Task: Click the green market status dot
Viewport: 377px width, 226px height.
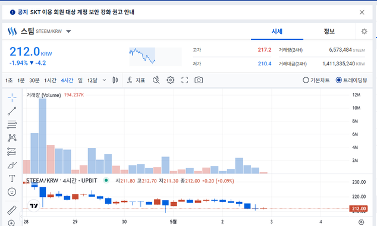Action: [106, 180]
